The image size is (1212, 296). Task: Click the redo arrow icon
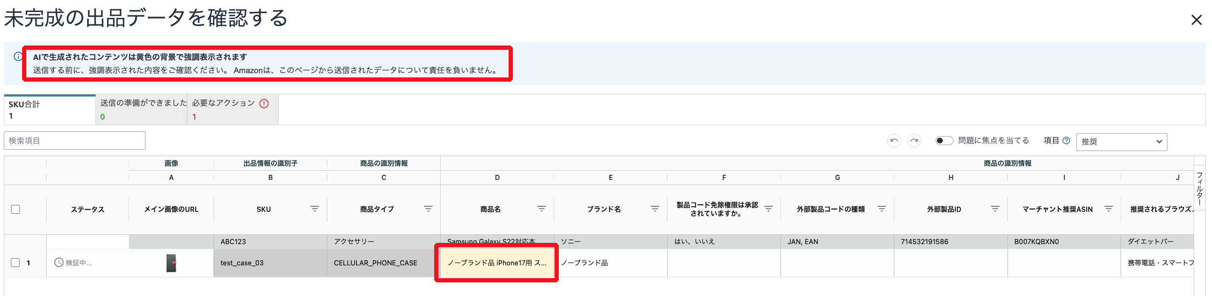tap(914, 141)
